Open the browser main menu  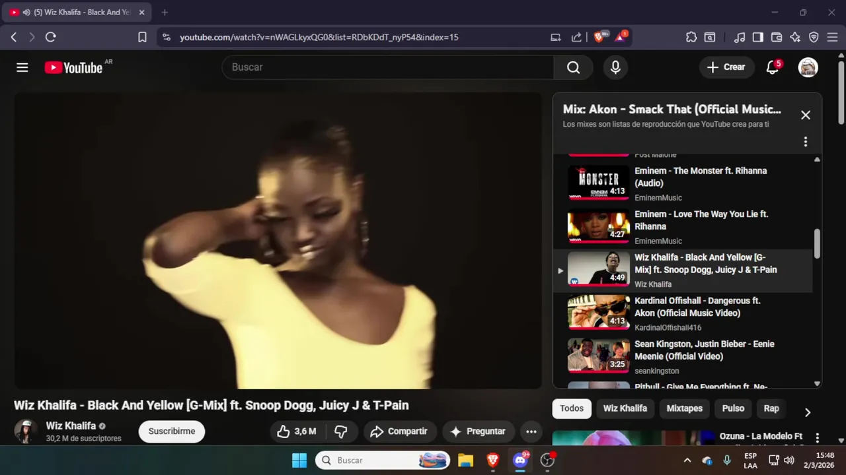click(x=832, y=38)
